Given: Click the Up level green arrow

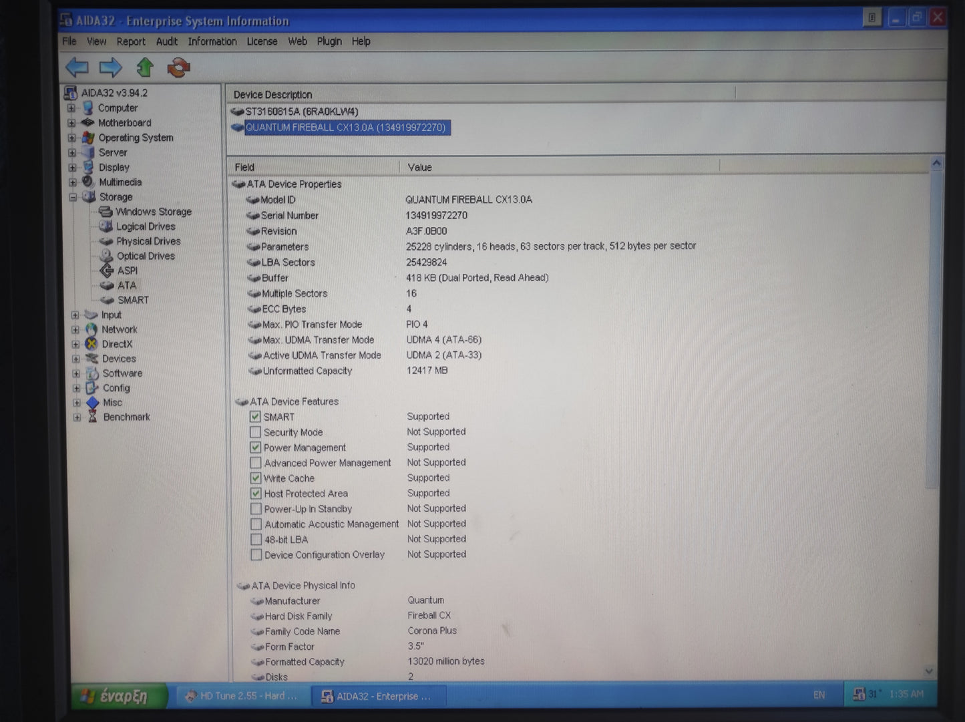Looking at the screenshot, I should click(x=145, y=67).
